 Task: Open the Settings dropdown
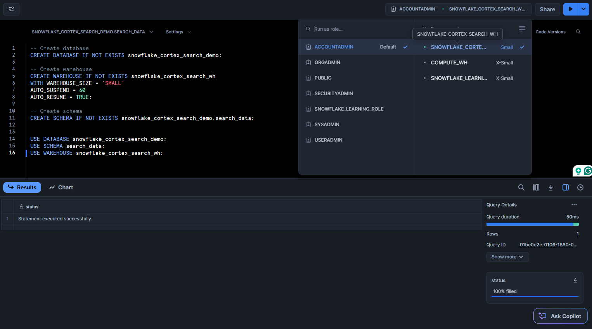[x=178, y=32]
